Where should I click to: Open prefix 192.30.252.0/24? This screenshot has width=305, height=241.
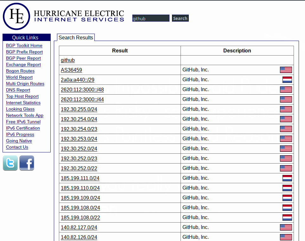(79, 149)
